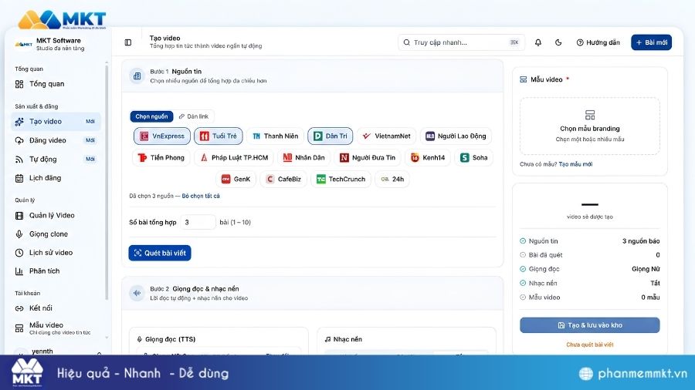Screen dimensions: 695x390
Task: Select the Chọn nguồn tab
Action: 151,116
